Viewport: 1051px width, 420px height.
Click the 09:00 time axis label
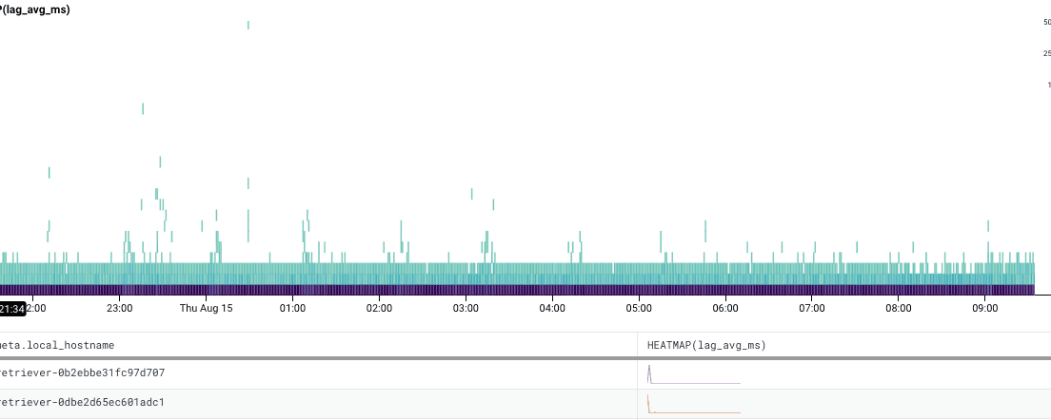(x=985, y=309)
